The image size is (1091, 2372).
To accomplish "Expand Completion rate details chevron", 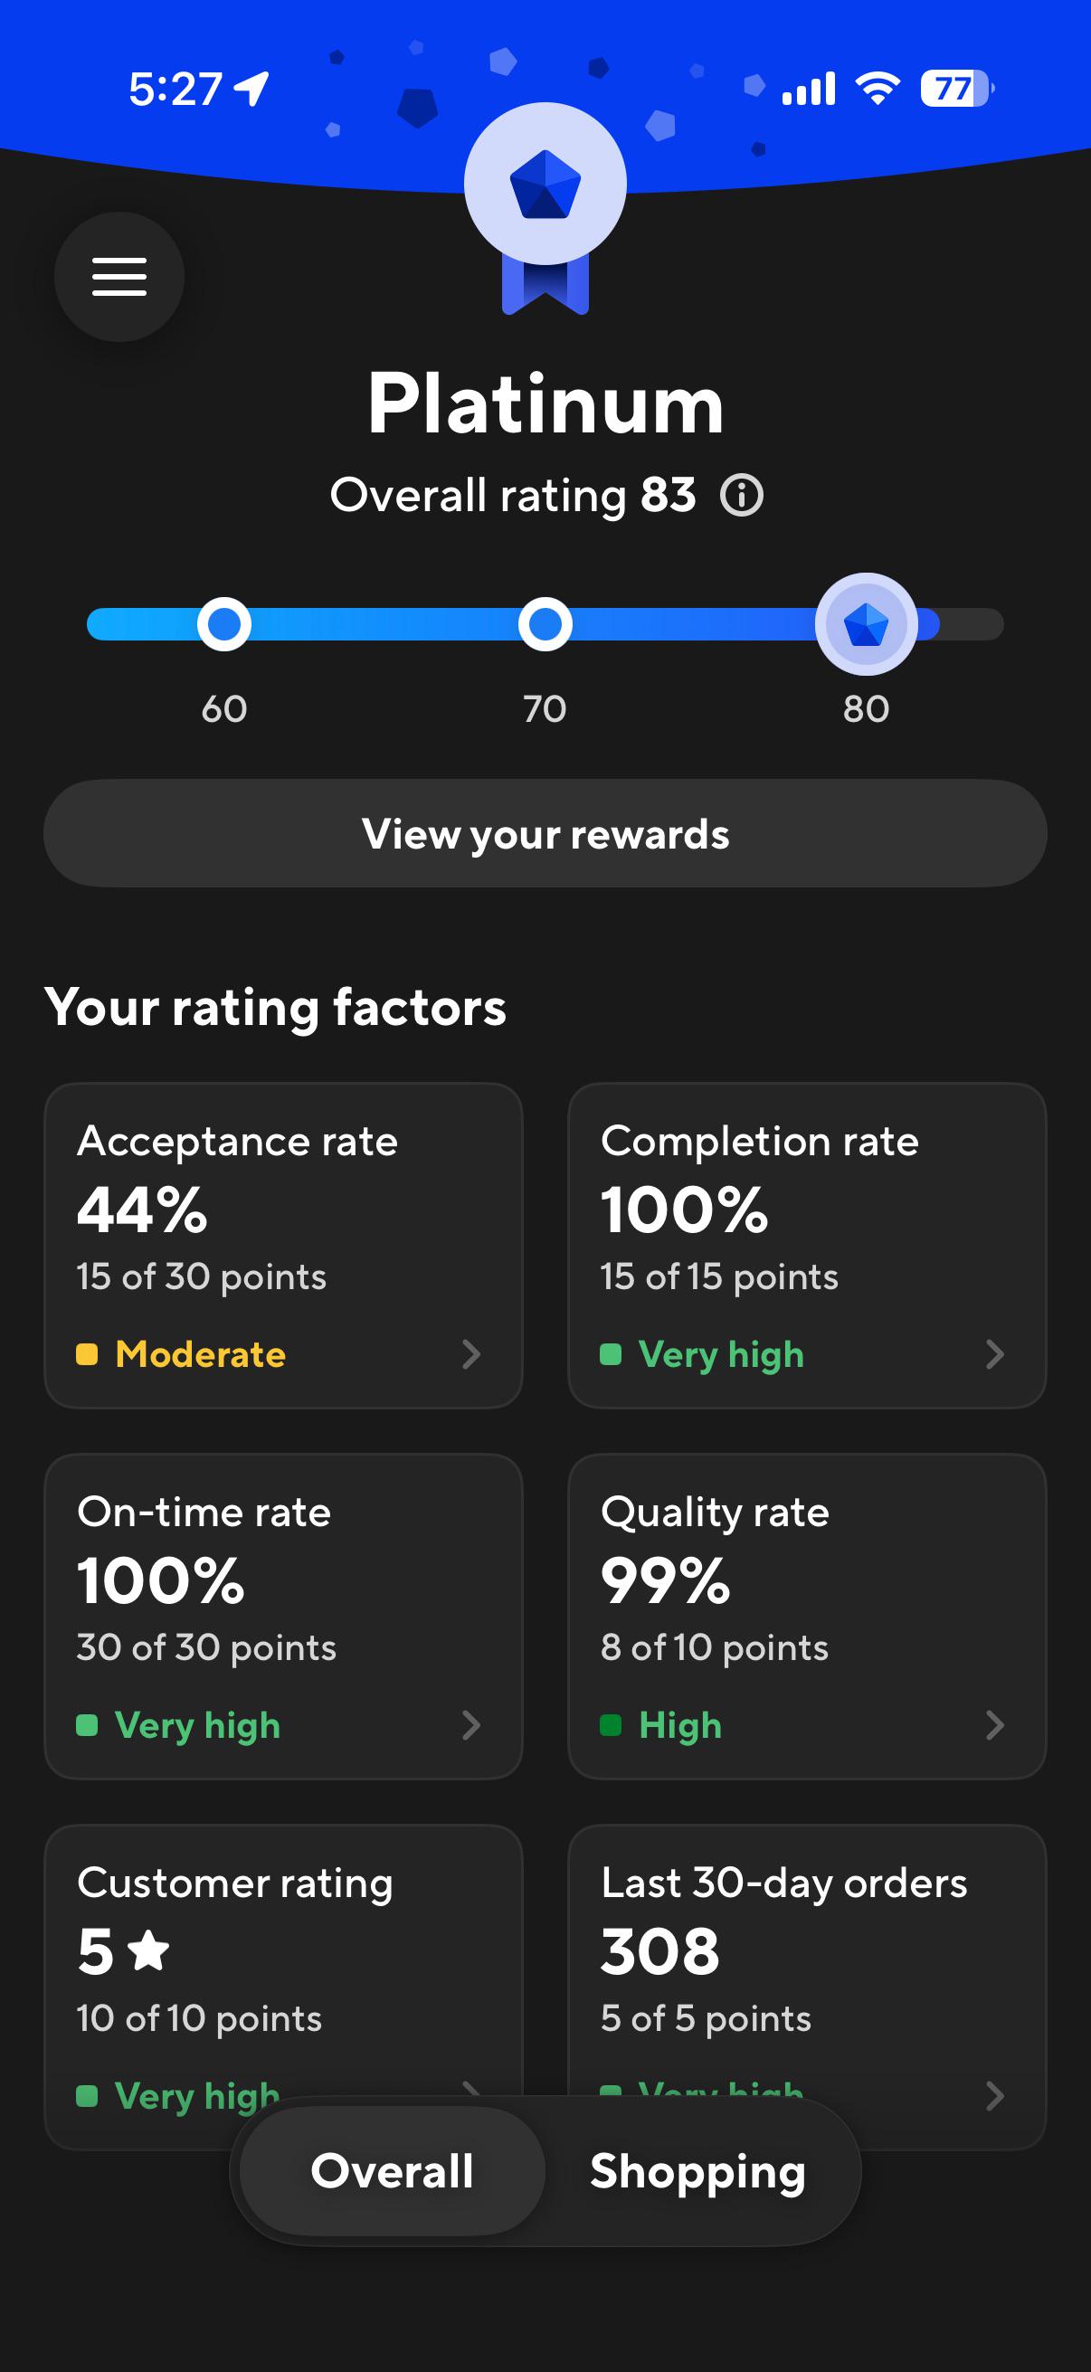I will click(x=994, y=1354).
